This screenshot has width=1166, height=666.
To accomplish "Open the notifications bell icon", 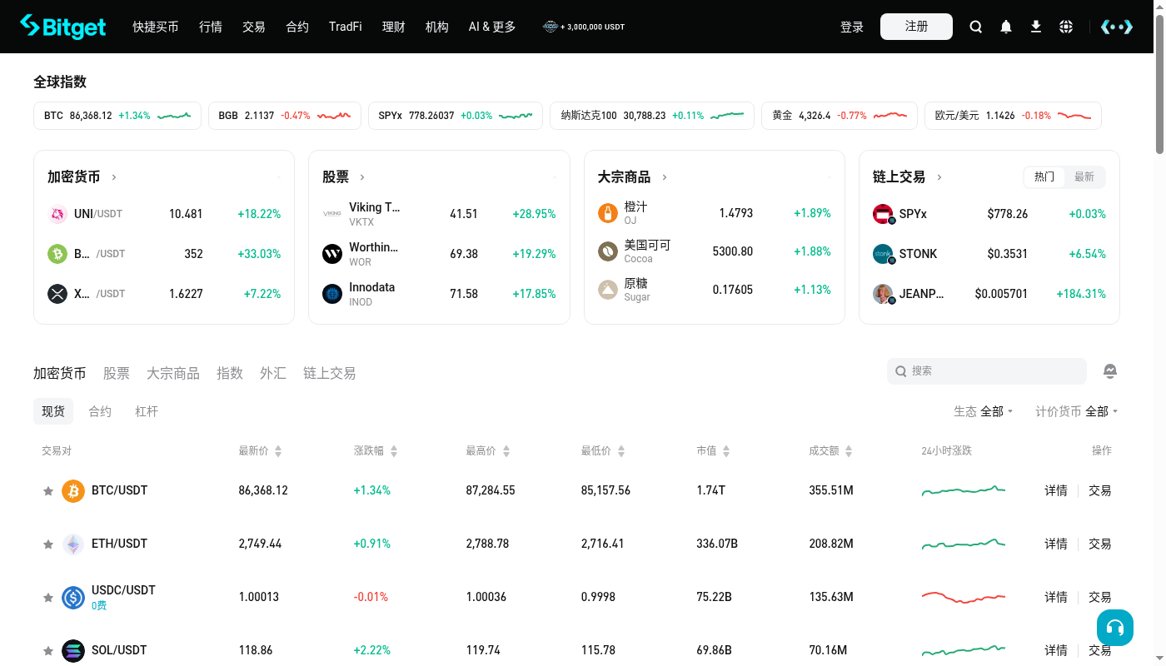I will pos(1006,27).
